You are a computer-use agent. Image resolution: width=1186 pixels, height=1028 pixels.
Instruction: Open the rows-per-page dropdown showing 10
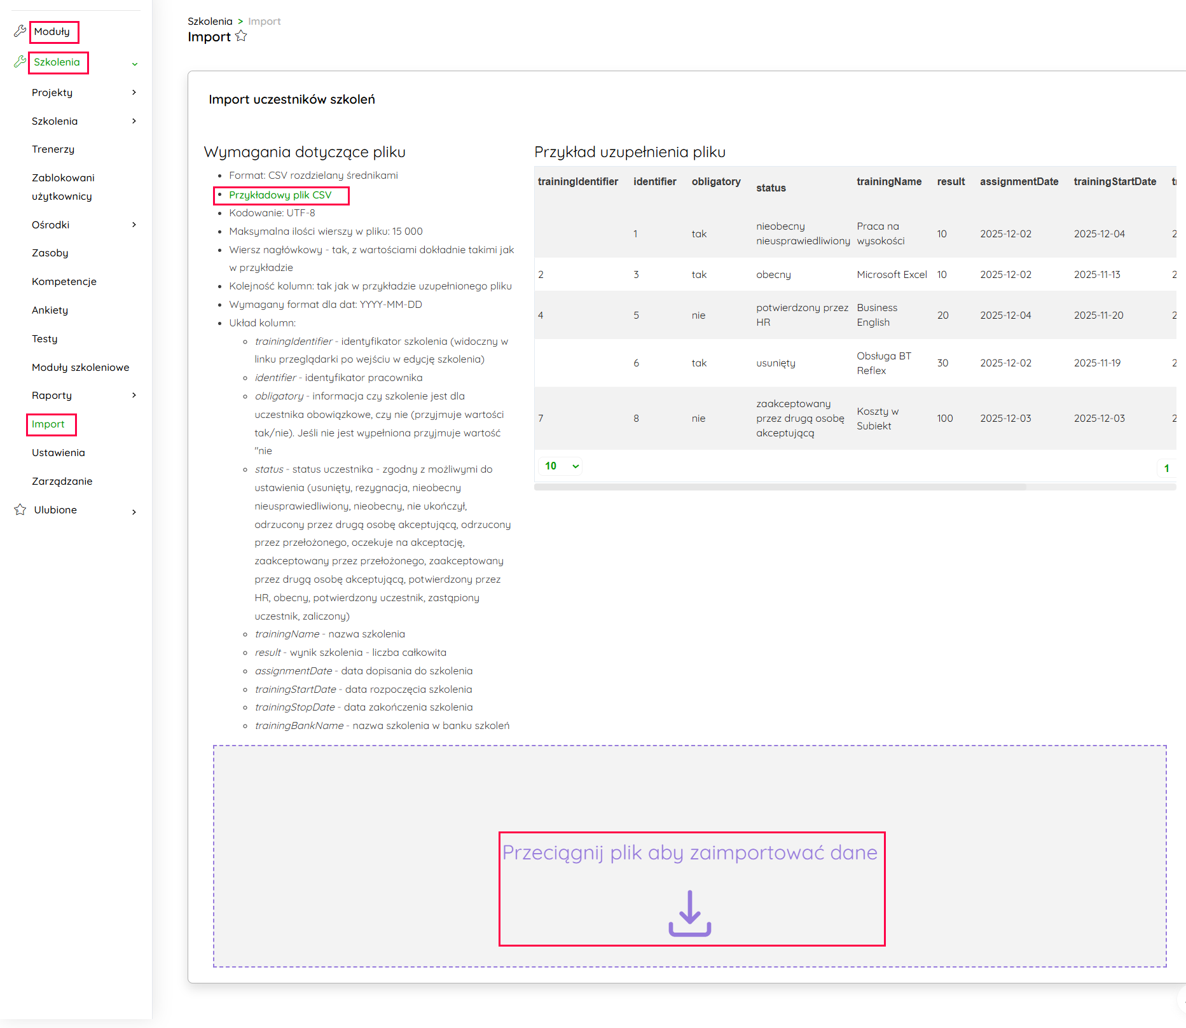pos(561,466)
